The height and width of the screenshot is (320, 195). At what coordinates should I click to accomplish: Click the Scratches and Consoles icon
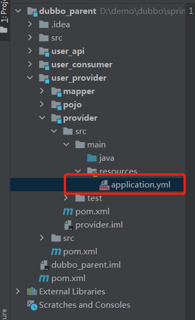(32, 305)
